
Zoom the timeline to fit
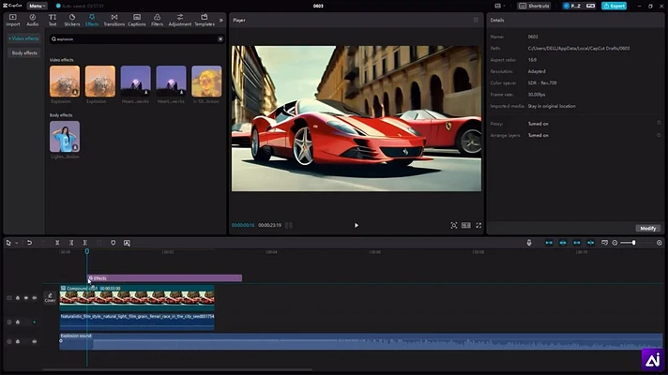click(x=659, y=243)
